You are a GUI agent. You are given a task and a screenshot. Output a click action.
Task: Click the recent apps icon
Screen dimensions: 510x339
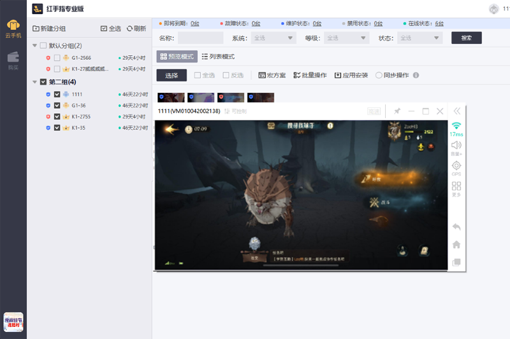(x=456, y=262)
